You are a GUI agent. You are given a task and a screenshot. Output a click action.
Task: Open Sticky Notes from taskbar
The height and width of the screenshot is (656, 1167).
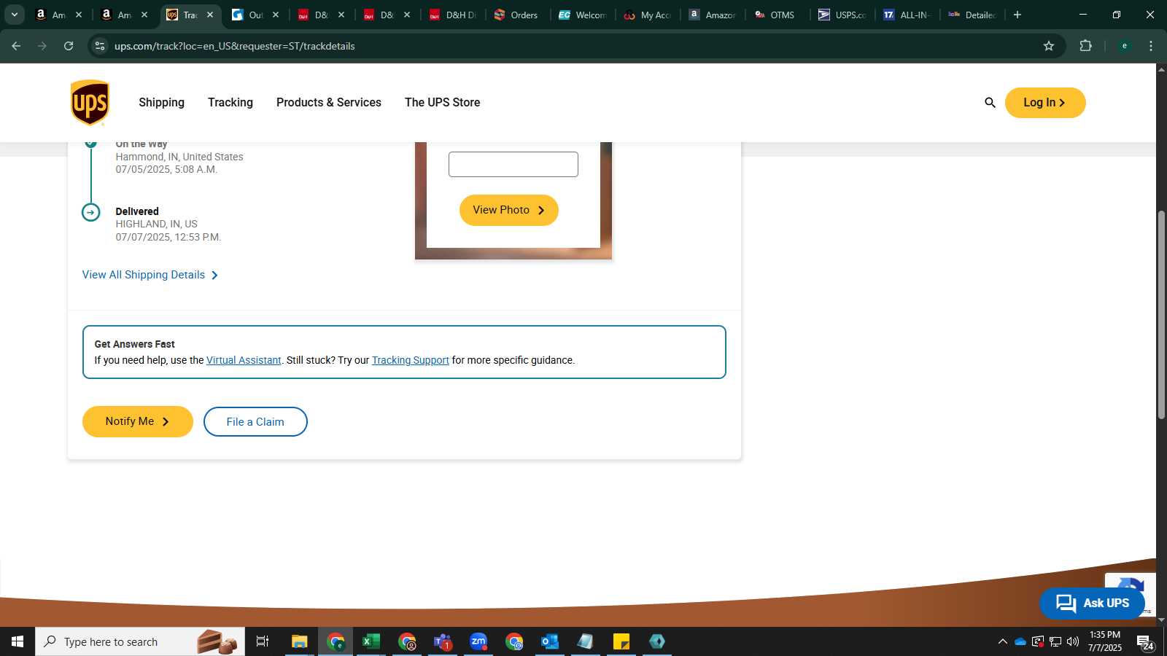[x=621, y=641]
